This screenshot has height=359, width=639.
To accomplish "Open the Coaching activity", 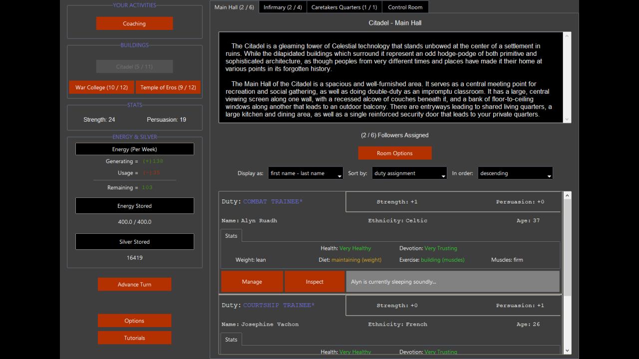I will pos(134,23).
